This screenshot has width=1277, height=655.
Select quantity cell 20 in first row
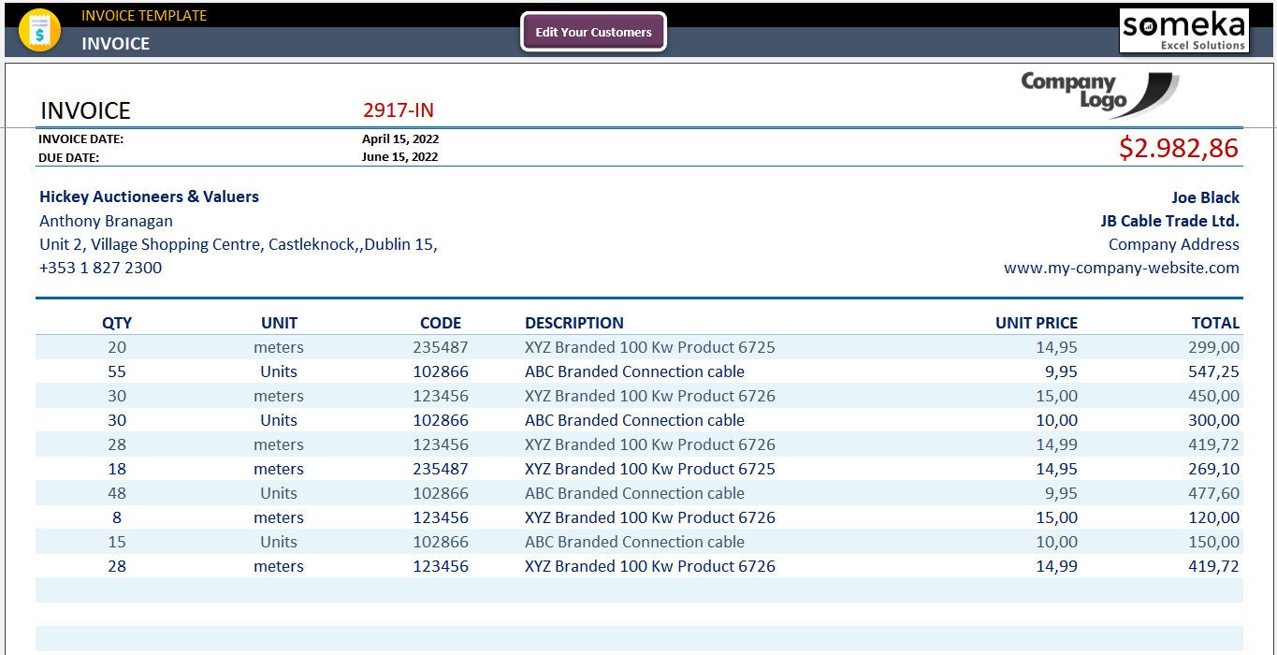coord(117,347)
